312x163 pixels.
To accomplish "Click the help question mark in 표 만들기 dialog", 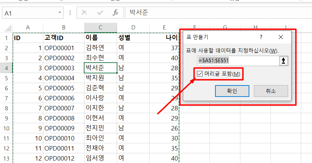I will [261, 37].
